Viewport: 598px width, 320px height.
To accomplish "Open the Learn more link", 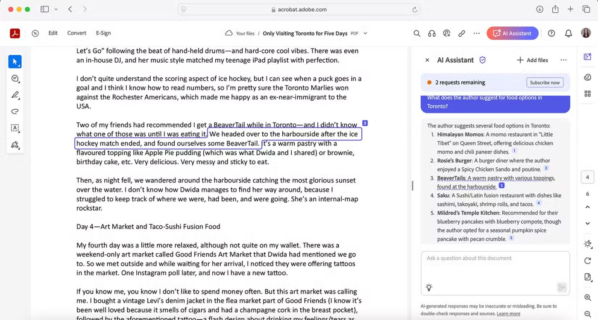I will click(x=508, y=314).
